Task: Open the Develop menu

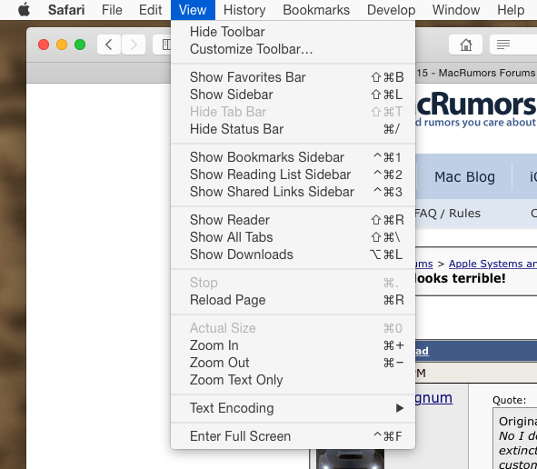Action: tap(391, 10)
